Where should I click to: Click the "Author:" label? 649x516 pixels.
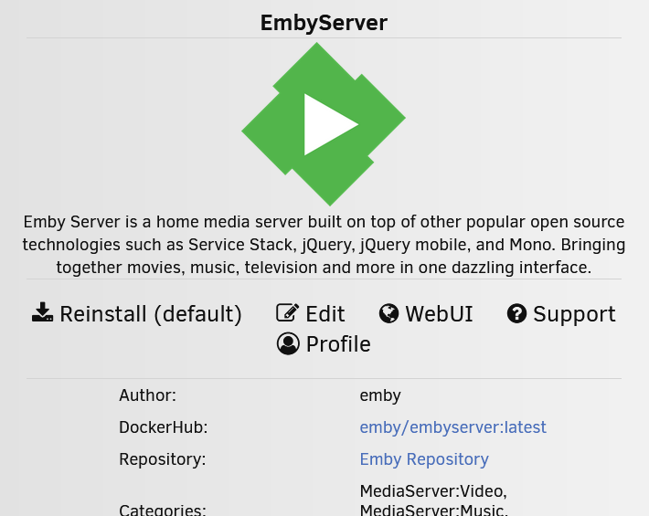click(x=148, y=395)
